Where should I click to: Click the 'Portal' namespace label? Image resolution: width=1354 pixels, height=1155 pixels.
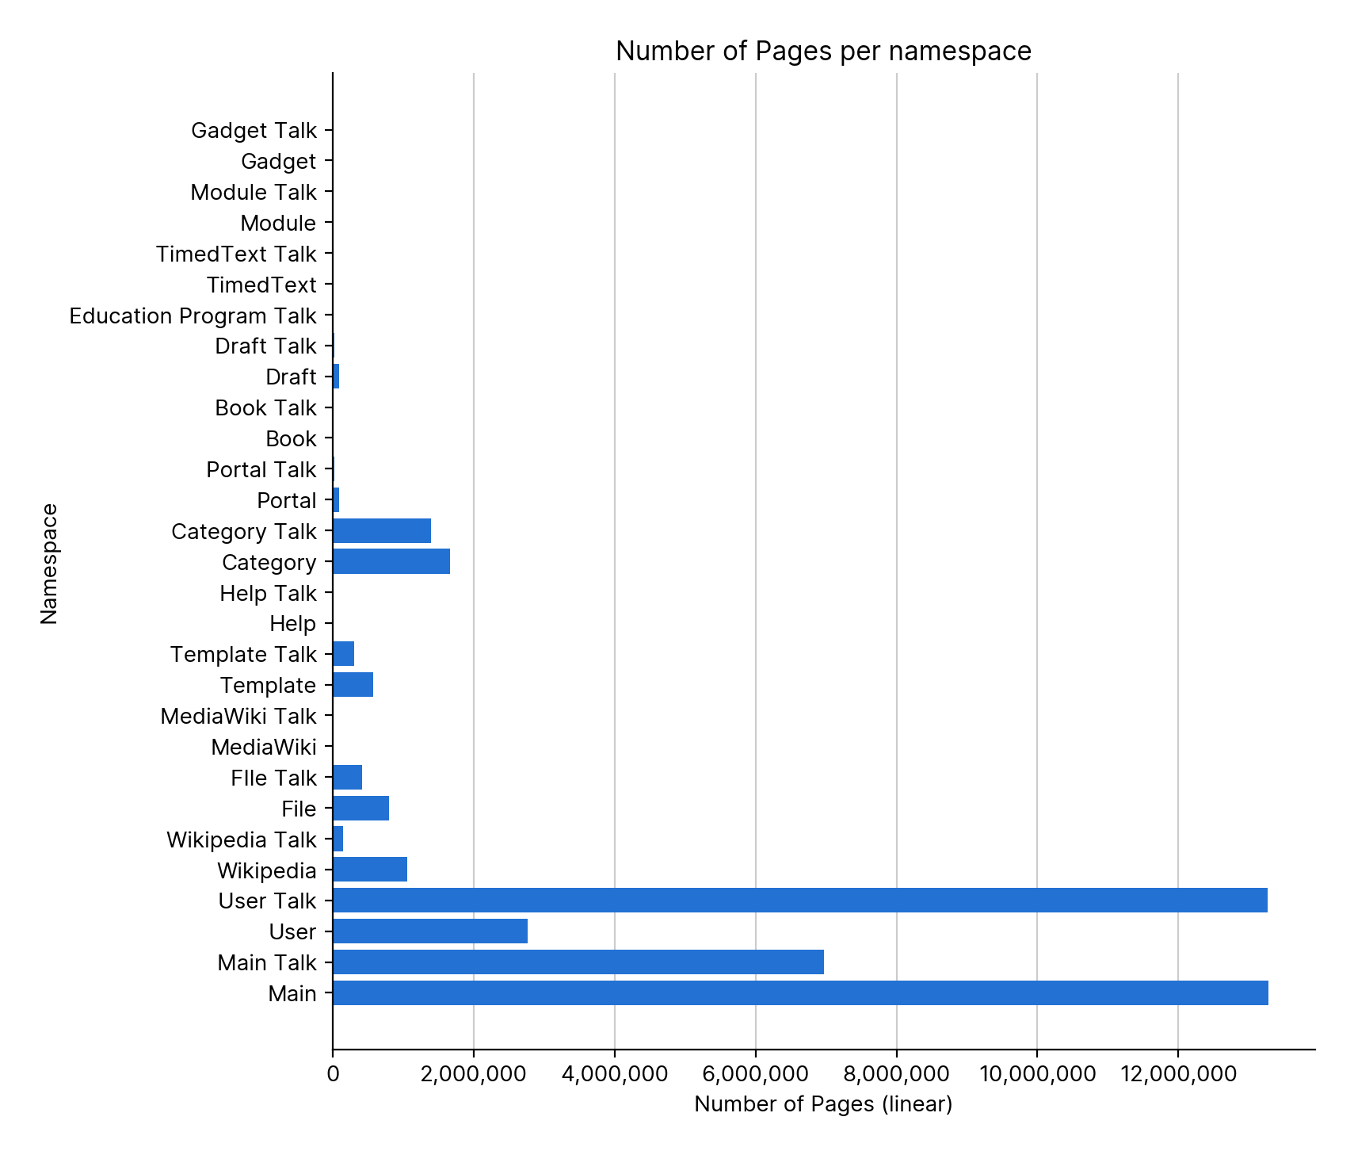click(287, 500)
